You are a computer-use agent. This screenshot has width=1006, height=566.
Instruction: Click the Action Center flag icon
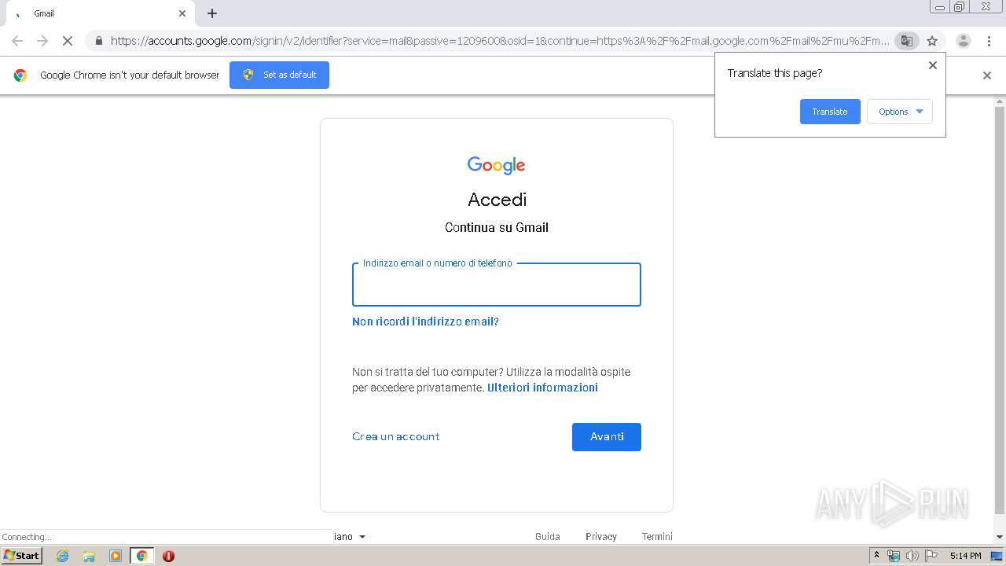click(931, 556)
